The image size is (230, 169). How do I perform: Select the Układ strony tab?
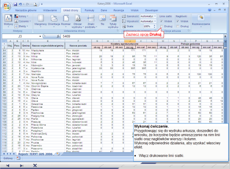(x=71, y=10)
